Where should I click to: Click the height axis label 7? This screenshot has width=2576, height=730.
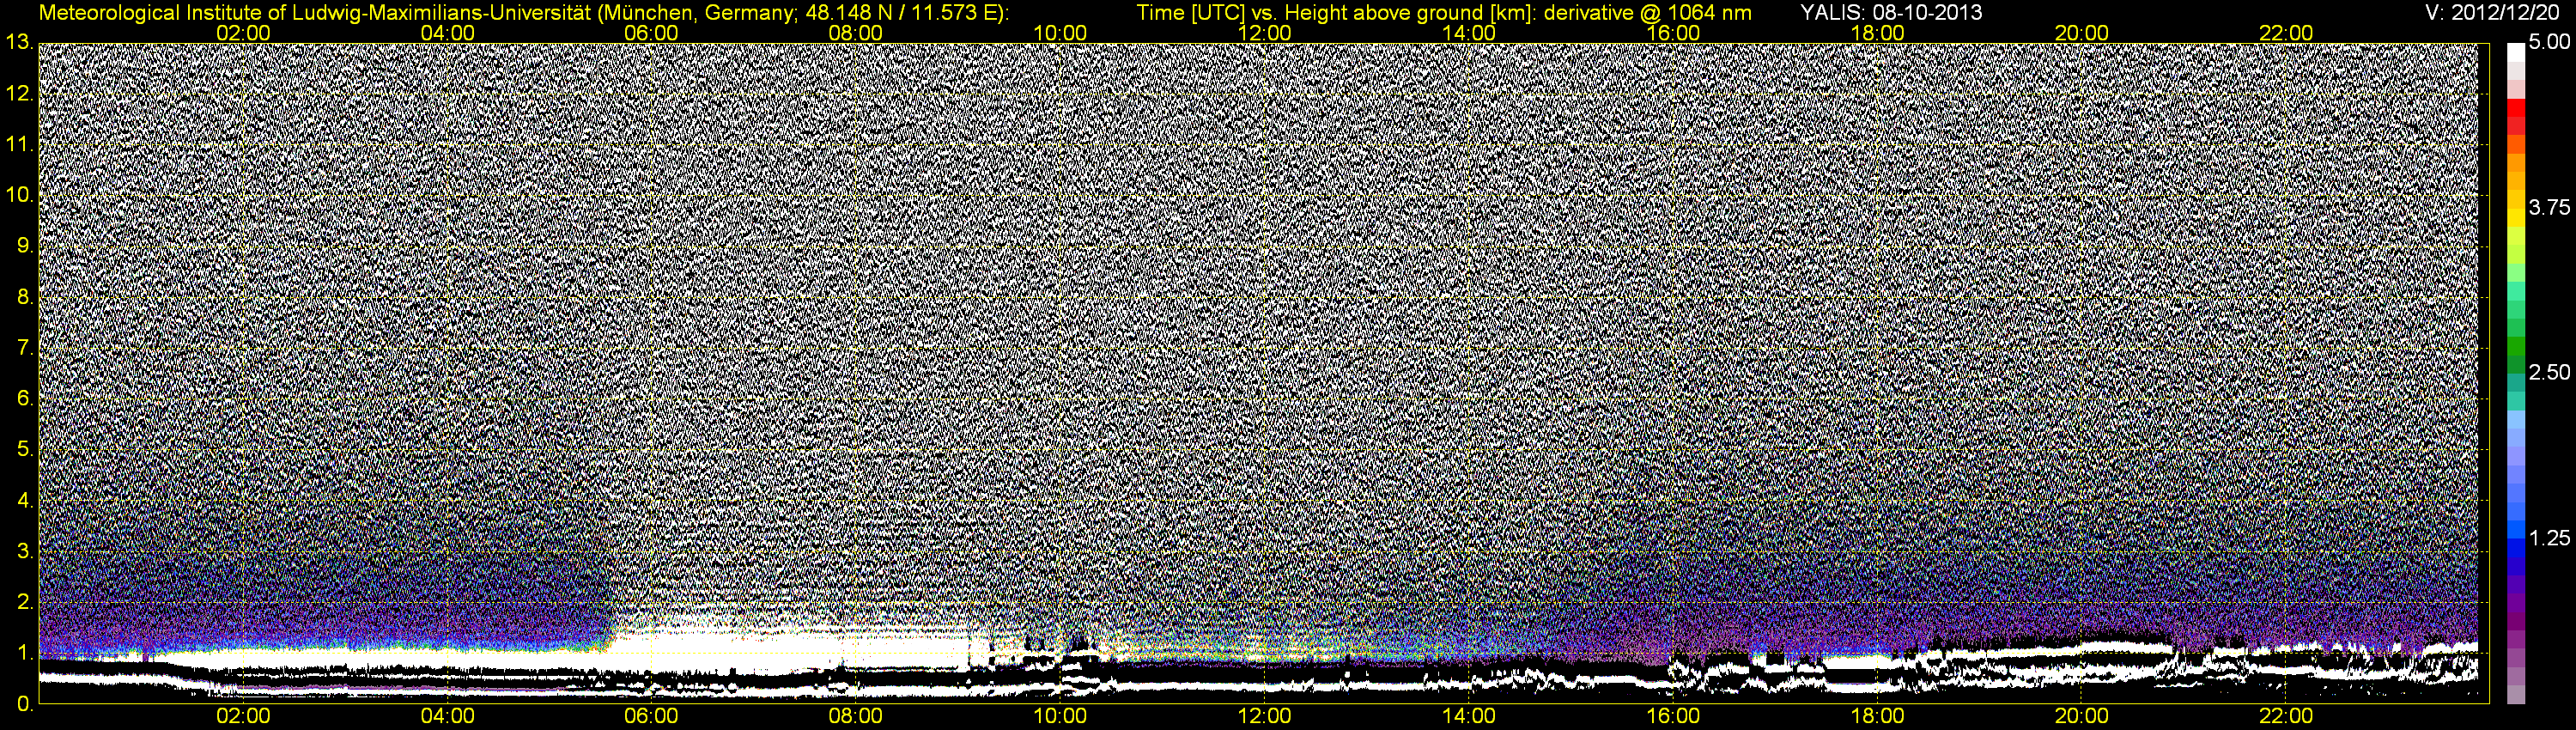coord(25,348)
